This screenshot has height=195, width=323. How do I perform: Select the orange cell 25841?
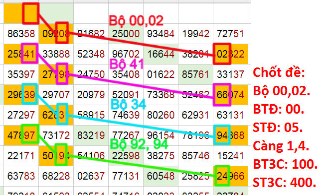point(21,54)
